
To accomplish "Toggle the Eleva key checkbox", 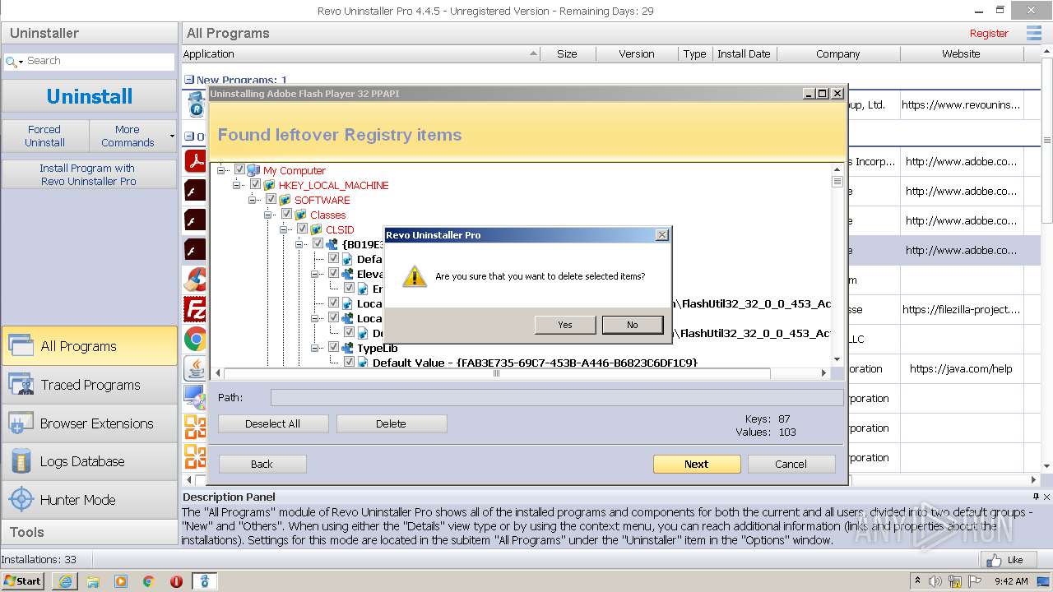I will coord(333,274).
